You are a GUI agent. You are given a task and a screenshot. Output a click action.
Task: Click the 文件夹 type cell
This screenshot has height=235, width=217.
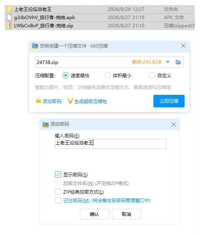click(171, 9)
